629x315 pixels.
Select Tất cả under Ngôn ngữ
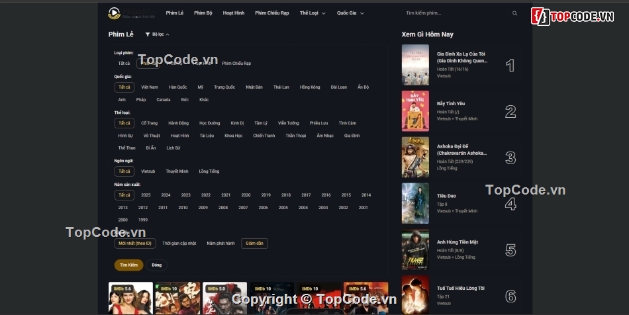(x=124, y=171)
